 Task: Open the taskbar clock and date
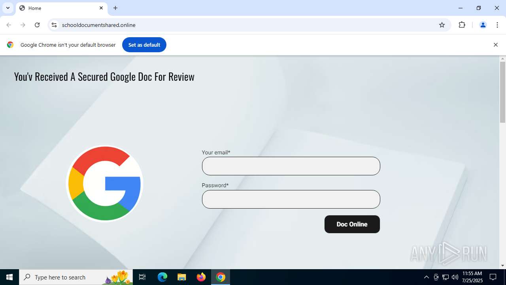472,277
